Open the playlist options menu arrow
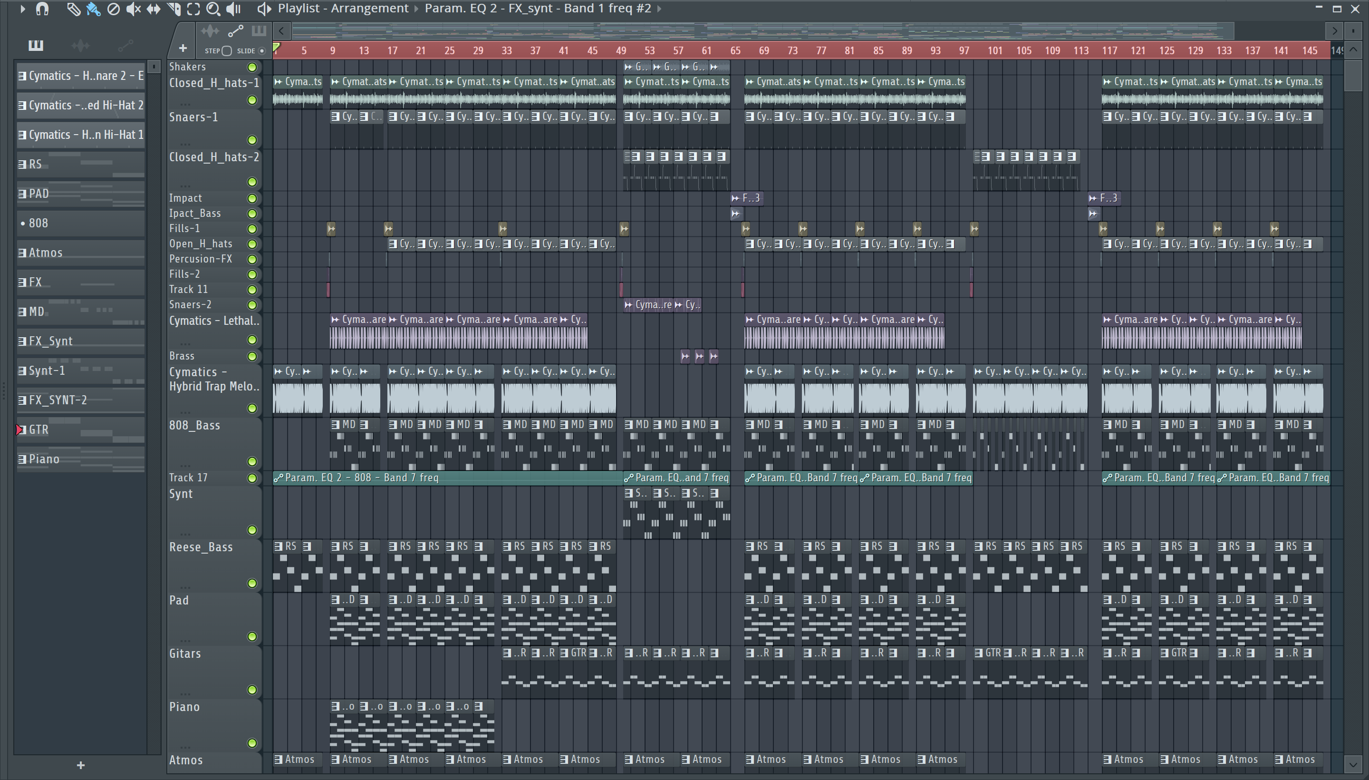The width and height of the screenshot is (1369, 780). click(22, 9)
